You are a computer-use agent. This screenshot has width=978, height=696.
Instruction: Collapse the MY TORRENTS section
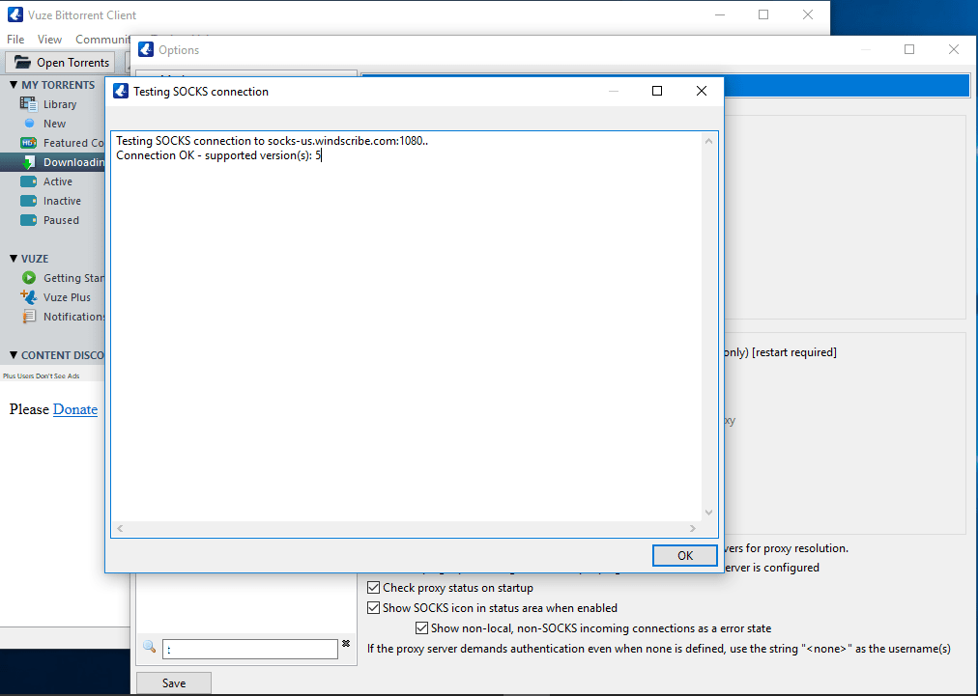pyautogui.click(x=14, y=85)
